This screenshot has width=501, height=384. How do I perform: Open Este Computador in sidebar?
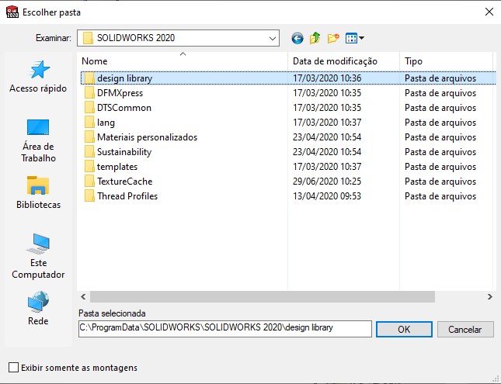click(38, 256)
